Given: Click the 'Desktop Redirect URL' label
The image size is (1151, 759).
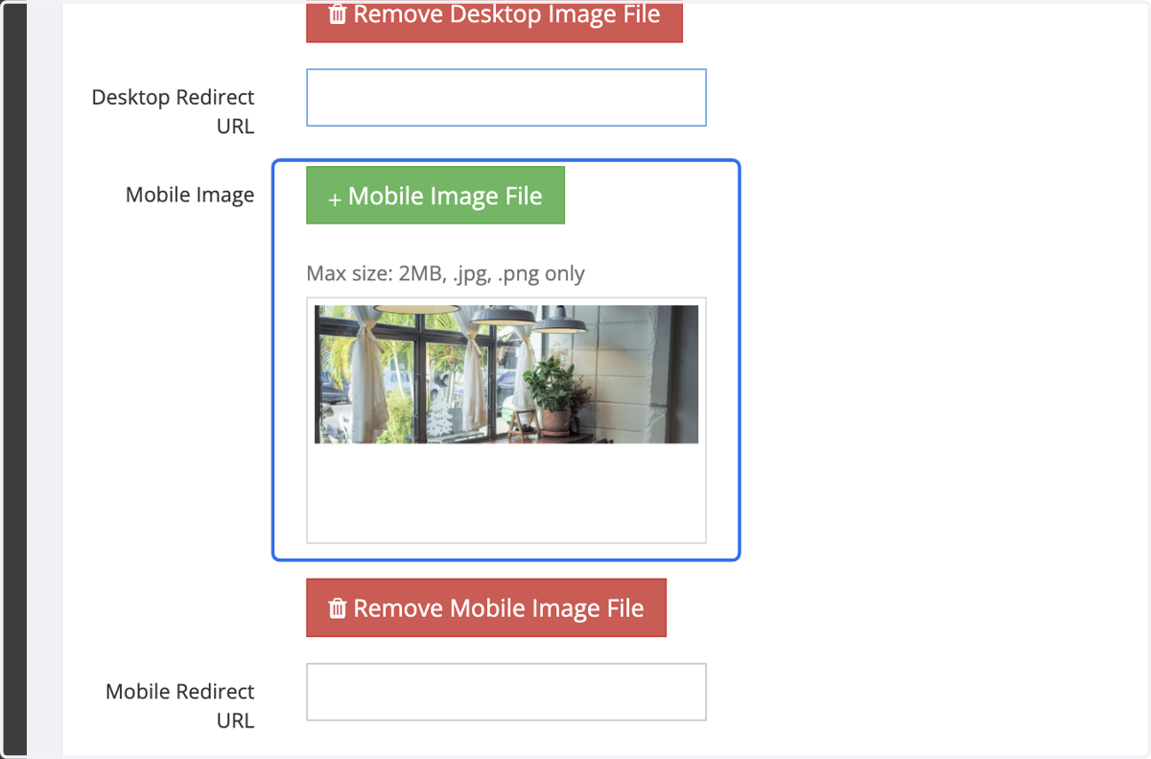Looking at the screenshot, I should pyautogui.click(x=174, y=111).
